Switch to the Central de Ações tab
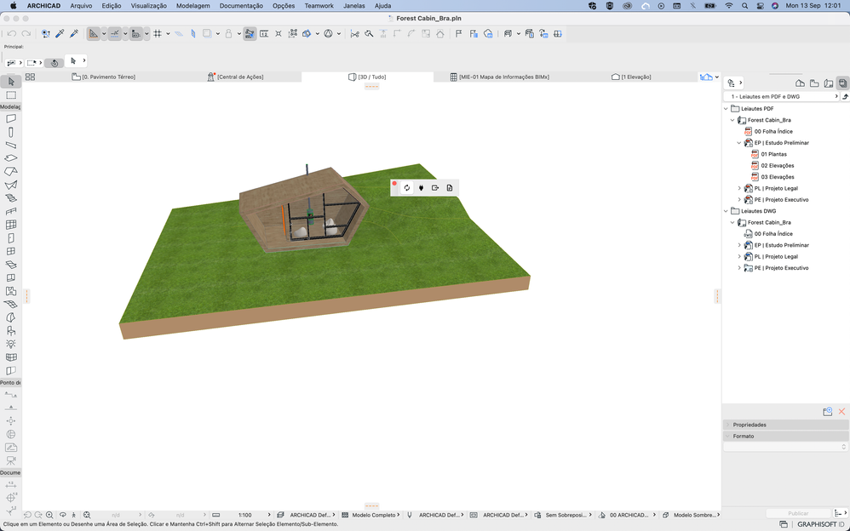The image size is (850, 531). tap(236, 77)
